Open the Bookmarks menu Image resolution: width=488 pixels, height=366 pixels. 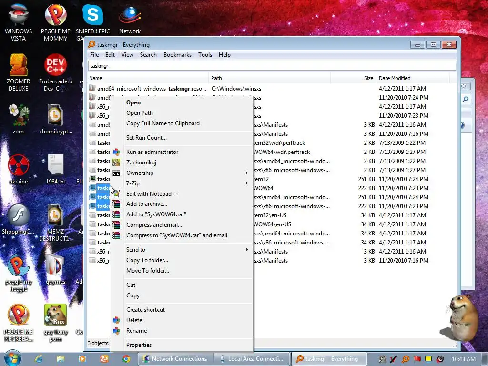pyautogui.click(x=177, y=55)
